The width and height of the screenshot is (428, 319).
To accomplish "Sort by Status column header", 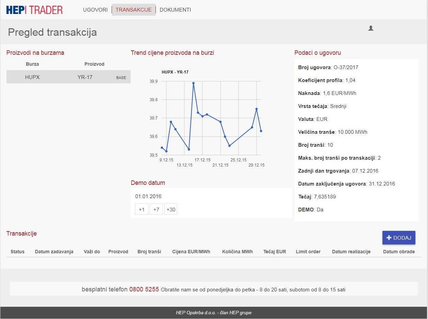I will pos(18,252).
